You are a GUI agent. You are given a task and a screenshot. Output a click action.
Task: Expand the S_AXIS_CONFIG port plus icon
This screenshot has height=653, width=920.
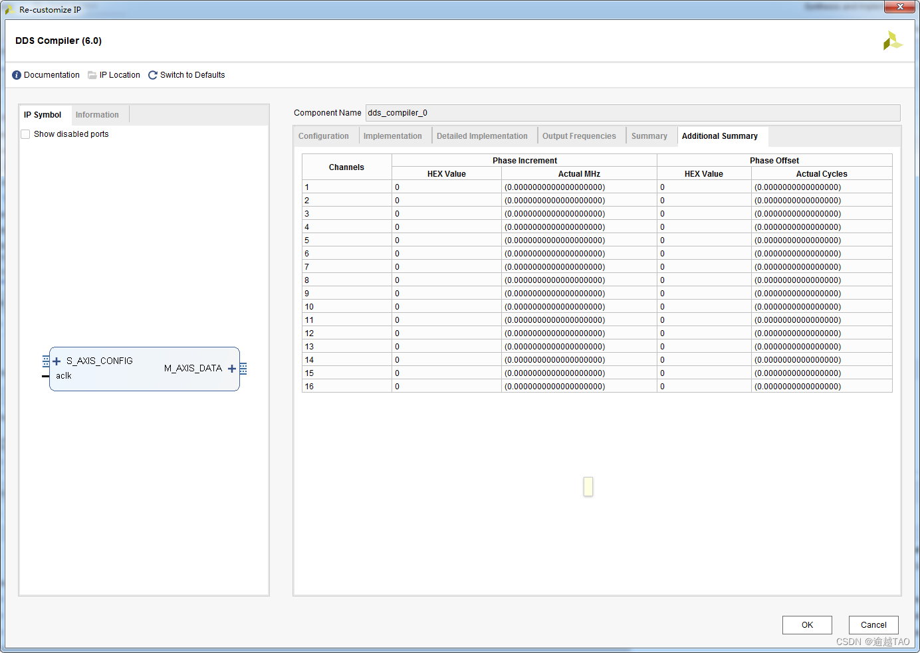point(57,361)
